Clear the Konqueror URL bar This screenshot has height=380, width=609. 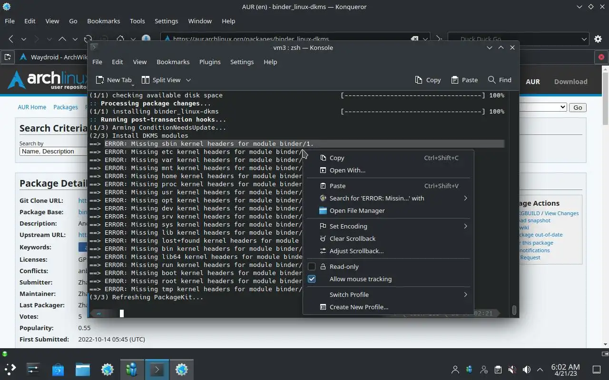tap(414, 39)
